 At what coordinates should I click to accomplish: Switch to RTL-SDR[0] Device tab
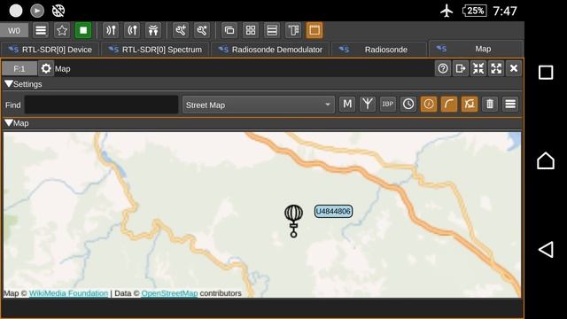50,50
